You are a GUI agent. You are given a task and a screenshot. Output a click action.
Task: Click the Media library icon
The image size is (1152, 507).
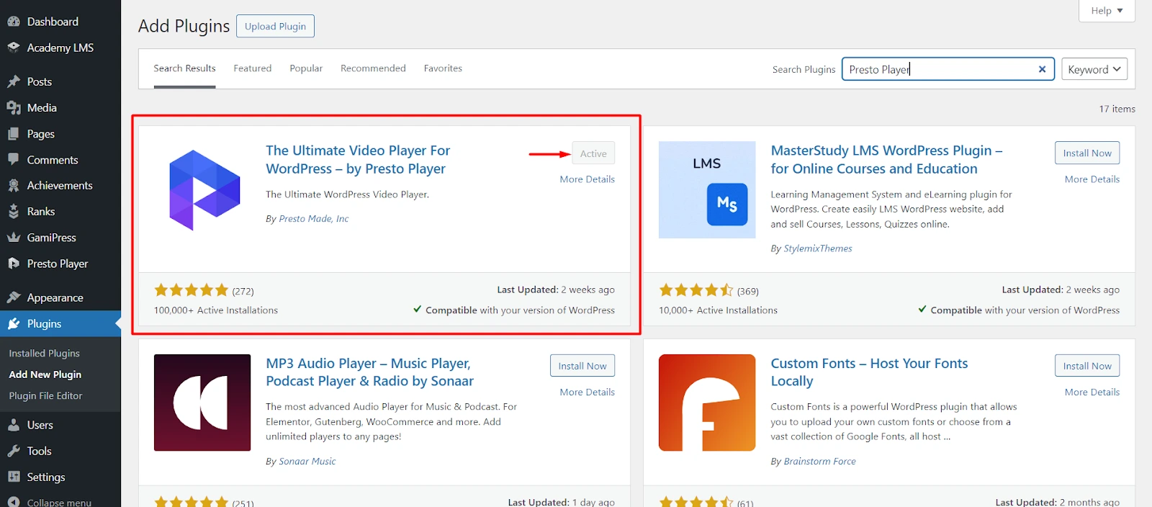pos(14,107)
